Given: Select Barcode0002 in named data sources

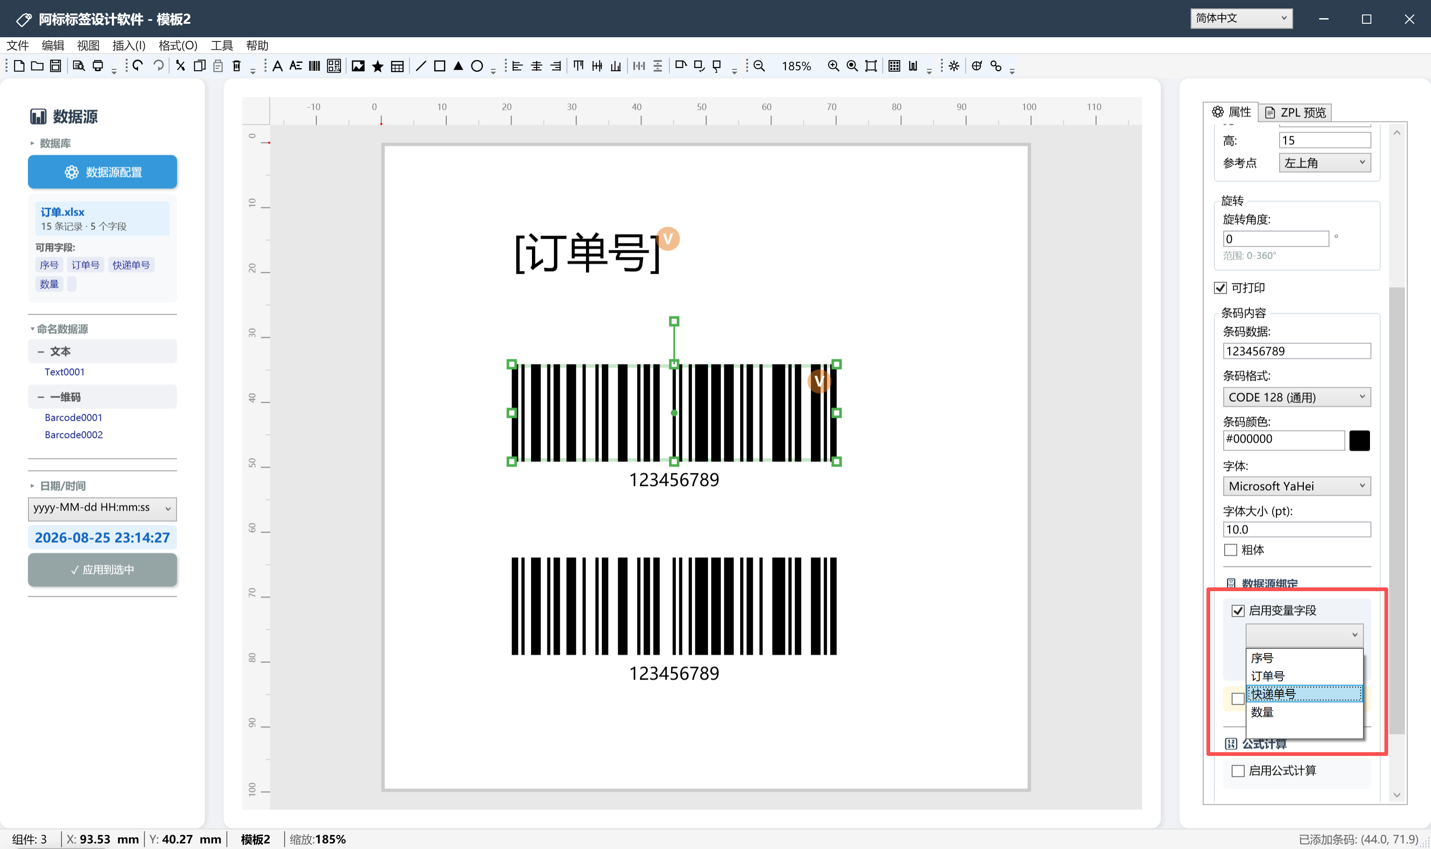Looking at the screenshot, I should pos(73,435).
